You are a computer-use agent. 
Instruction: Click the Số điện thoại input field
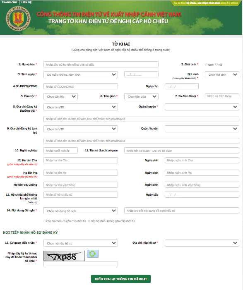(x=222, y=96)
